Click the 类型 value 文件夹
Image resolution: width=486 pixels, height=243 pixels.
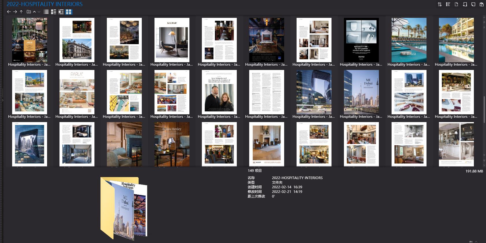click(277, 183)
